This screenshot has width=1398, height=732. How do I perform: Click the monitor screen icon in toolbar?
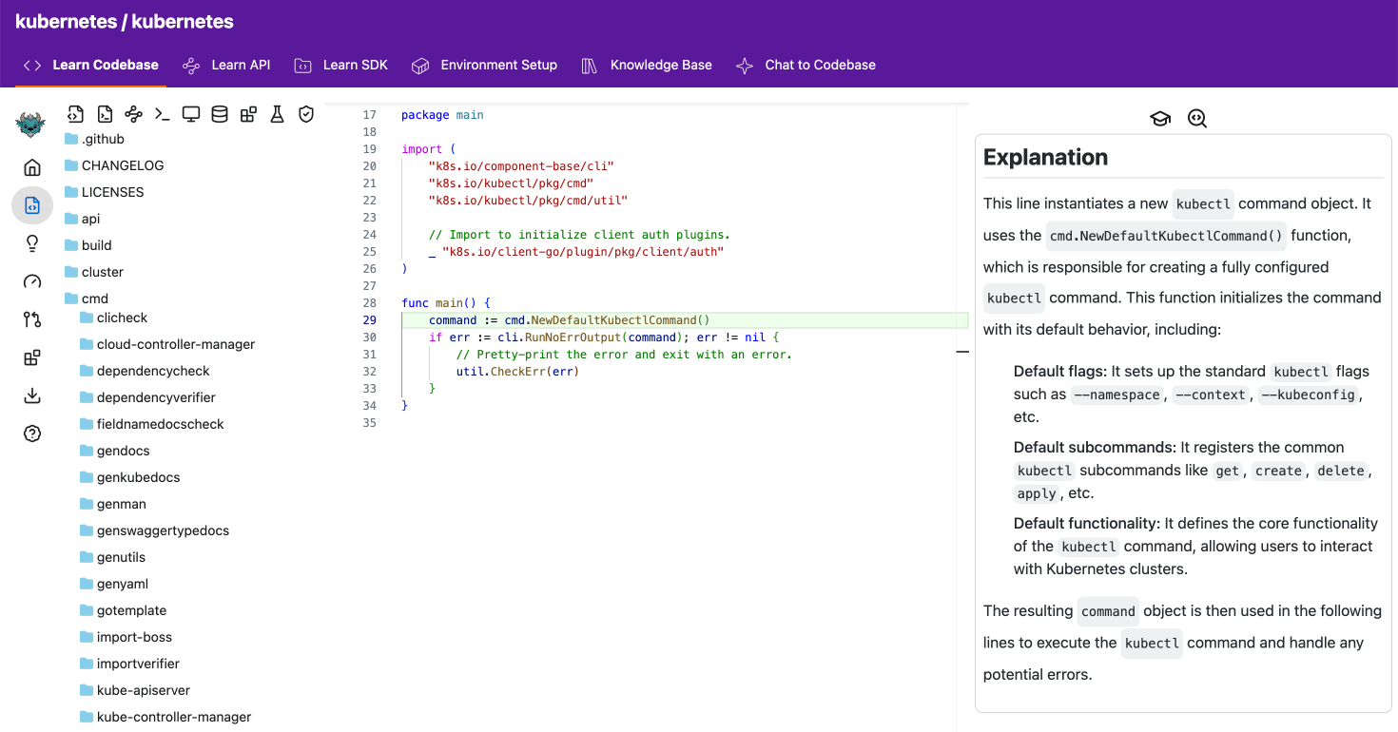(191, 114)
